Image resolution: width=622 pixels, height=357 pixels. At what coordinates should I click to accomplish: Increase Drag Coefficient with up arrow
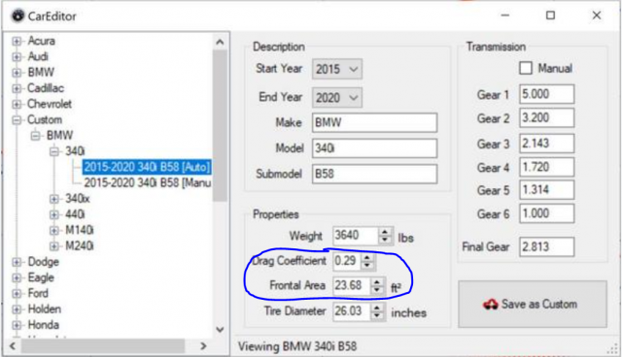point(367,257)
